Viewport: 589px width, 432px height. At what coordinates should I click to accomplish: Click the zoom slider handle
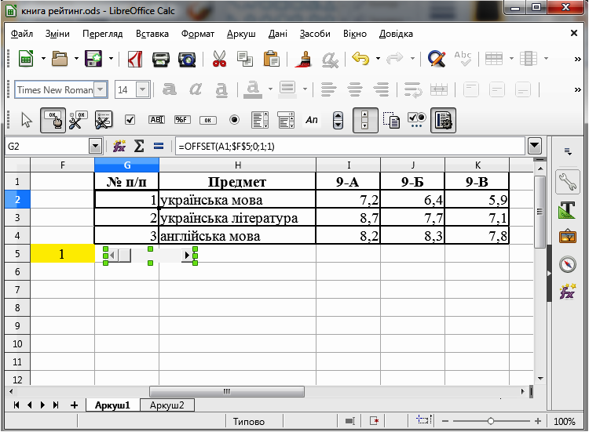coord(490,421)
